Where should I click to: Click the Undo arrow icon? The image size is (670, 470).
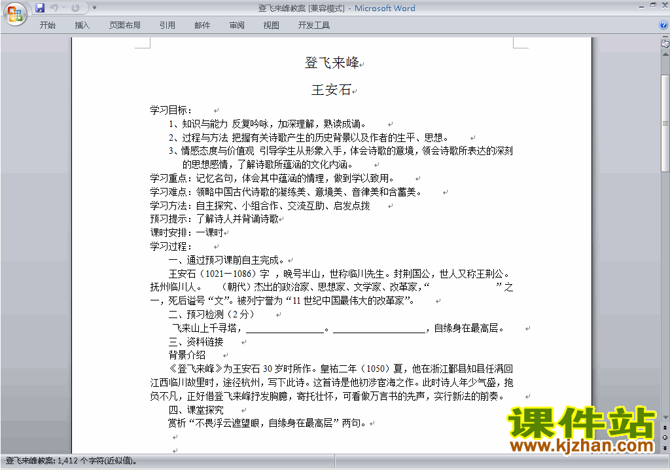pyautogui.click(x=54, y=8)
